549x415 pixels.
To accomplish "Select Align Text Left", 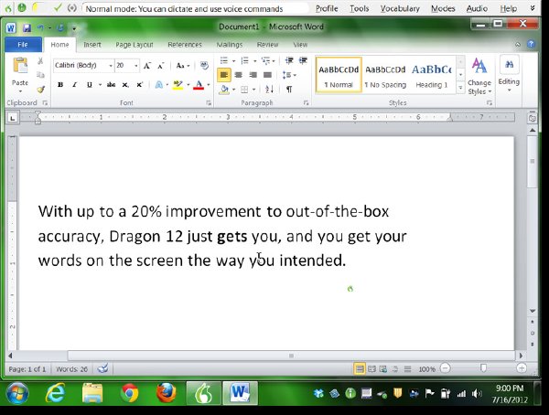I will point(224,75).
